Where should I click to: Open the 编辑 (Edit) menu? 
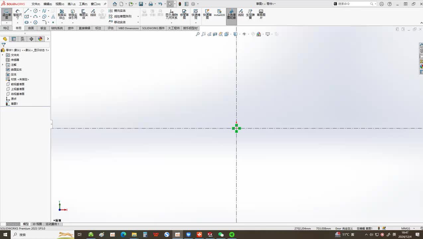coord(47,4)
